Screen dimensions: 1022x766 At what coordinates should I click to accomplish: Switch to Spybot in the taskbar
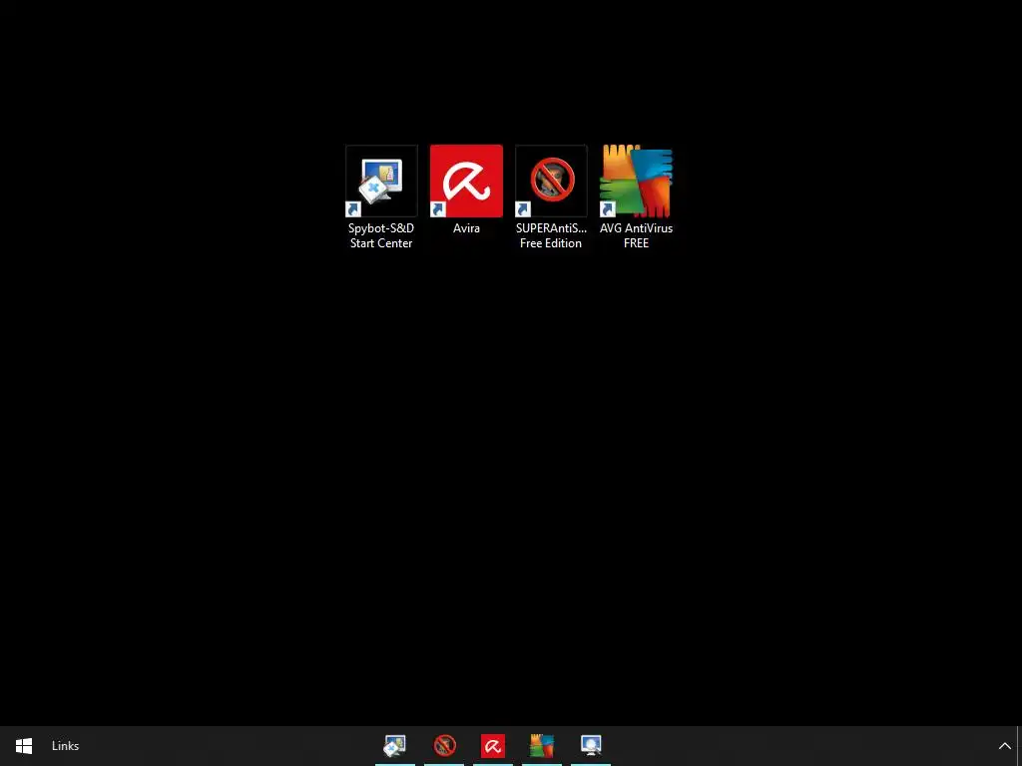(395, 746)
